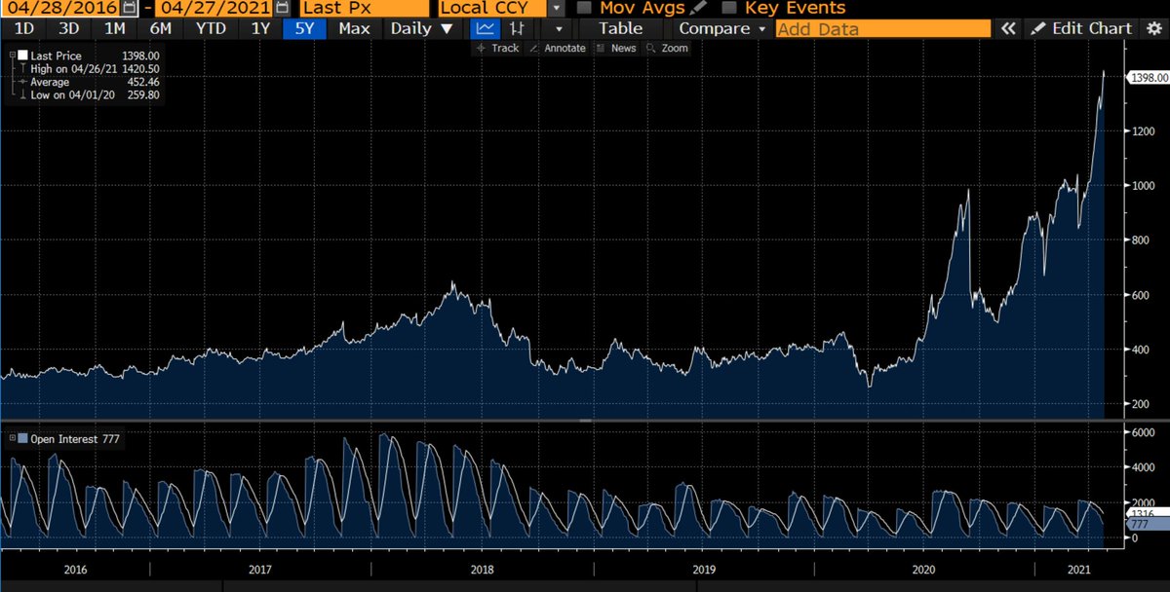
Task: Select the candlestick chart icon
Action: 518,28
